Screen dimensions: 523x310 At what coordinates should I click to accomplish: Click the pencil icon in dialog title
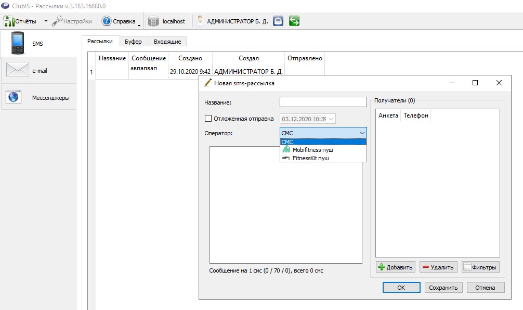pyautogui.click(x=208, y=82)
